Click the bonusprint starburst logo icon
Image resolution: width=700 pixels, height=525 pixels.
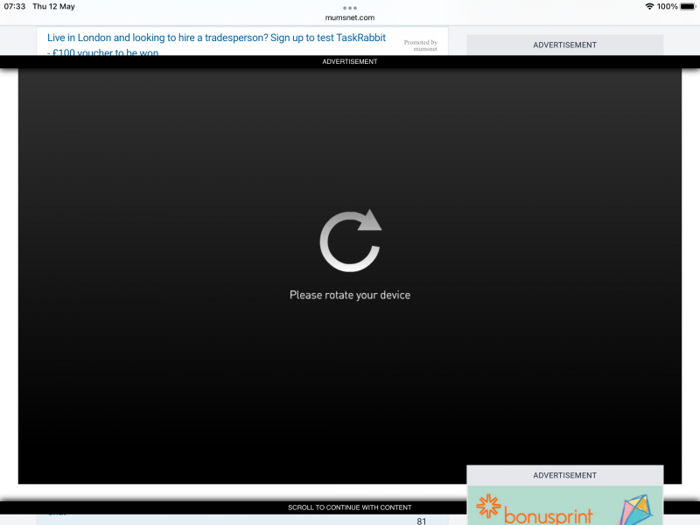tap(488, 508)
